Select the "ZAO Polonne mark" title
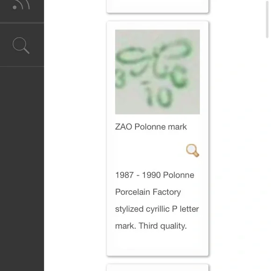The height and width of the screenshot is (271, 271). (x=151, y=127)
